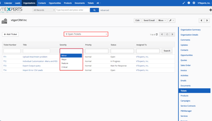Click the Title filter field

[x=36, y=51]
